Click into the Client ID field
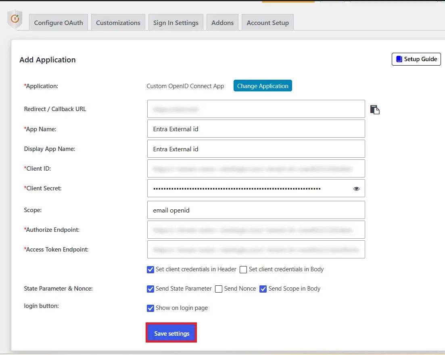 pyautogui.click(x=256, y=168)
